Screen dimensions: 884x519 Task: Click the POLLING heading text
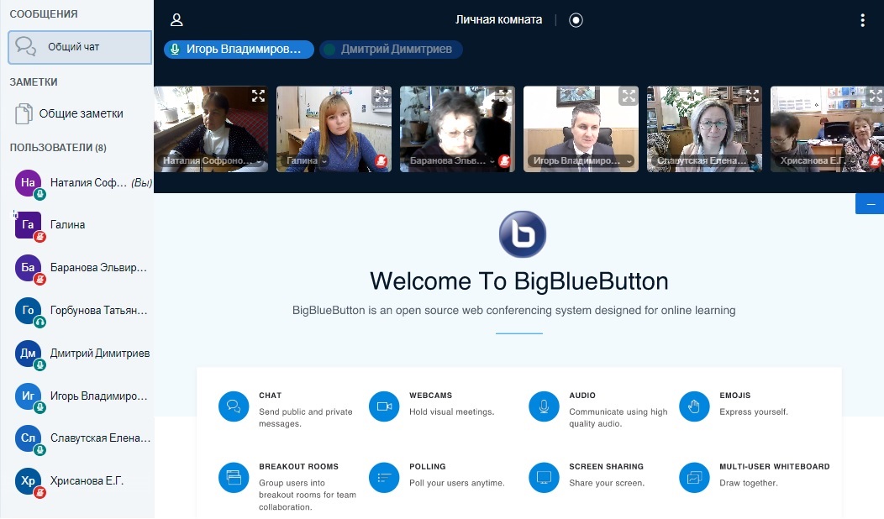[x=428, y=467]
